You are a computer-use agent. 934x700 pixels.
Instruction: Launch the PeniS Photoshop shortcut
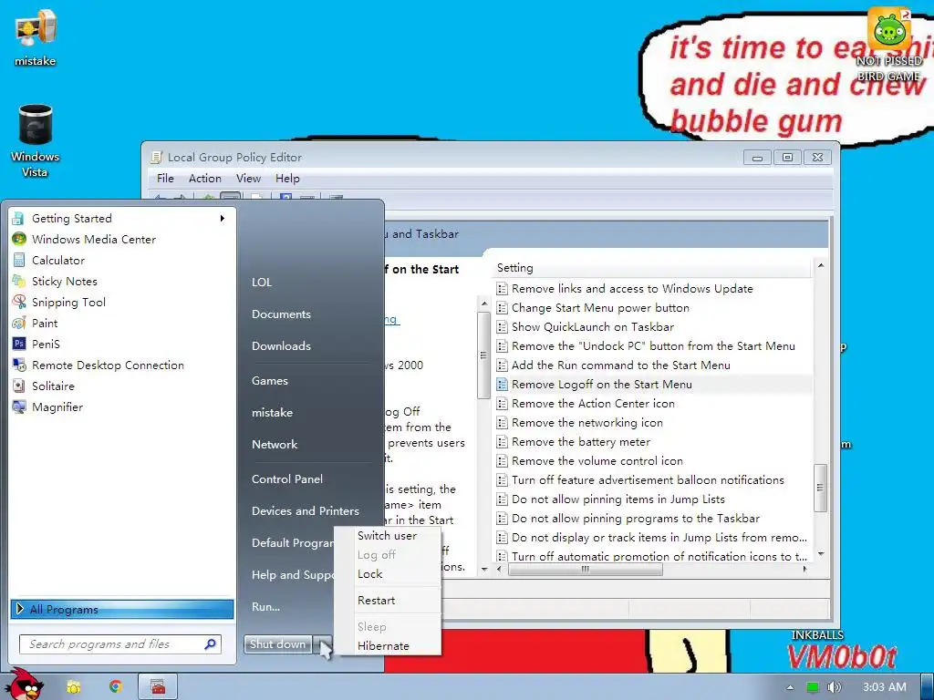(x=120, y=344)
